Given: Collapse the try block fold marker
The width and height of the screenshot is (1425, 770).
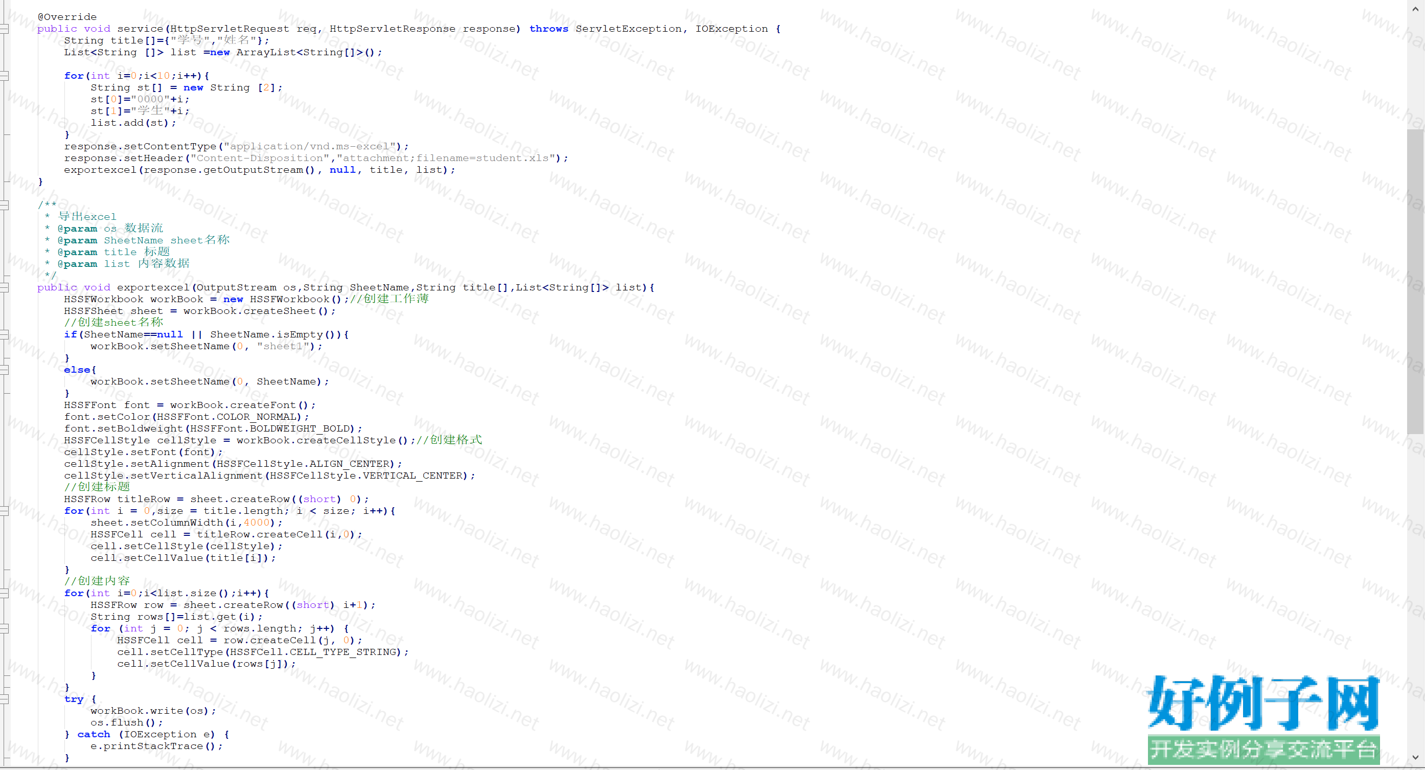Looking at the screenshot, I should click(x=5, y=699).
